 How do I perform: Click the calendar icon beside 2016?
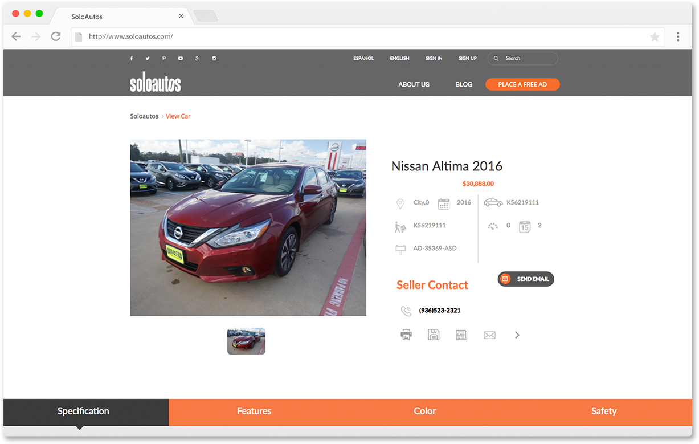444,203
